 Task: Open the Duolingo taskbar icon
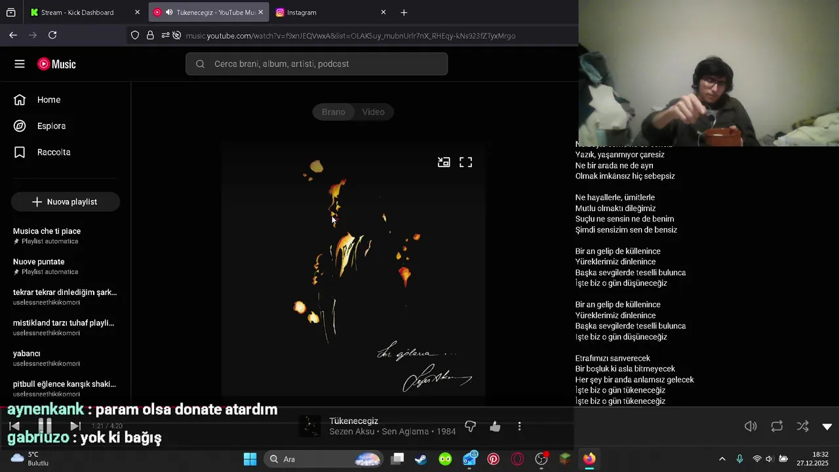tap(445, 459)
